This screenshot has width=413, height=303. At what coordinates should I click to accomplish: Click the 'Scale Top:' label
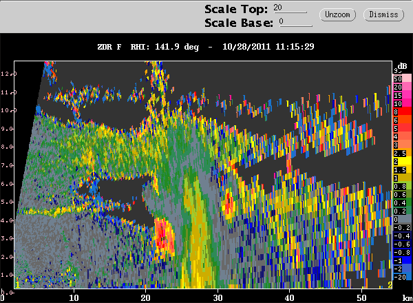[x=236, y=9]
